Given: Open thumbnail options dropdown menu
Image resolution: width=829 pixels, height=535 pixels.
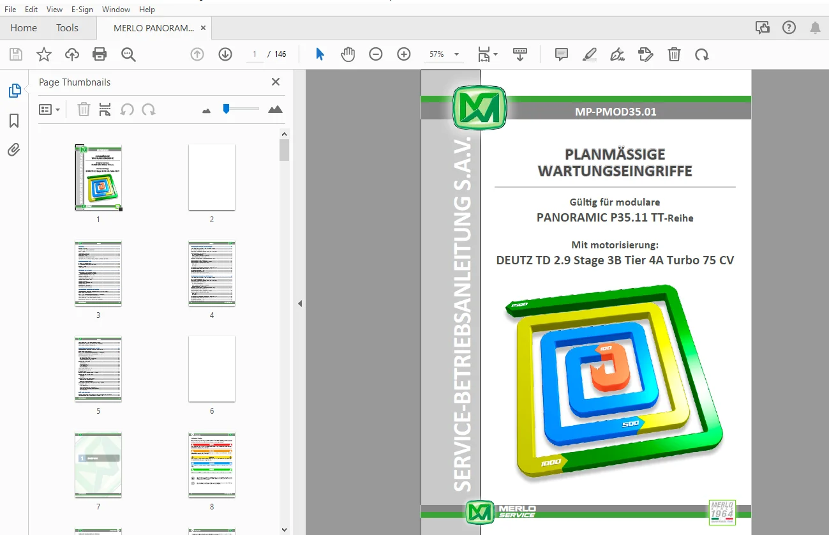Looking at the screenshot, I should pos(50,110).
